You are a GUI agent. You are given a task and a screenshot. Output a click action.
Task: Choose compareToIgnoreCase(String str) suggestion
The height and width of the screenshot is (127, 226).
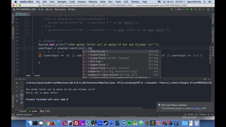point(121,75)
